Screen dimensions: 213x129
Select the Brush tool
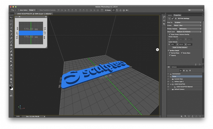pos(11,41)
